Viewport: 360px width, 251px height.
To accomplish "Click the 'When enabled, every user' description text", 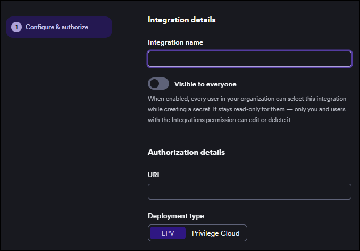I will [x=247, y=109].
